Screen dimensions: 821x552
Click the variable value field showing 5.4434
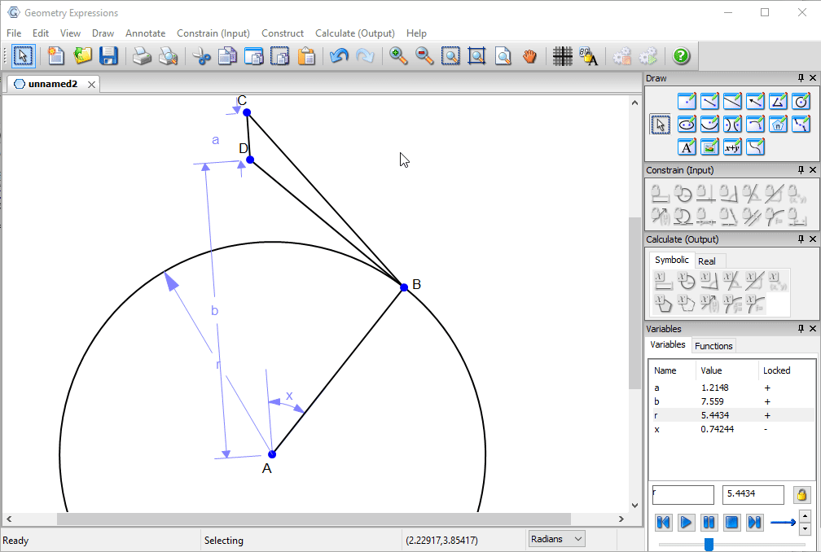[x=753, y=494]
